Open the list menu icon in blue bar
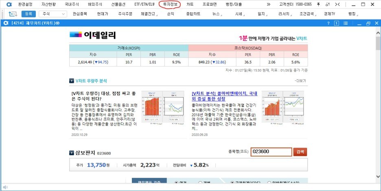Viewport: 381px width, 191px height. (346, 23)
